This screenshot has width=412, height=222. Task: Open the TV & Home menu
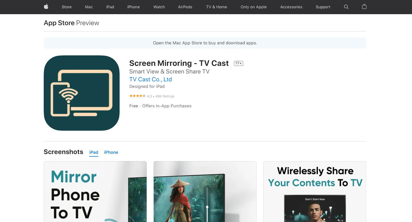click(x=217, y=7)
